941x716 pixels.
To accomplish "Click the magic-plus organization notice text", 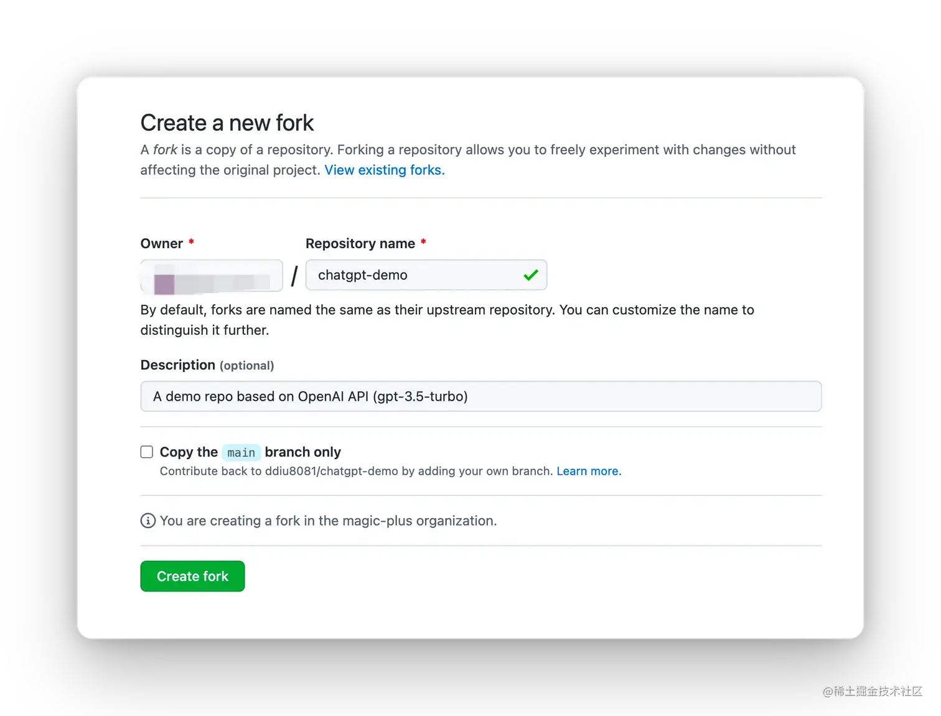I will (328, 521).
